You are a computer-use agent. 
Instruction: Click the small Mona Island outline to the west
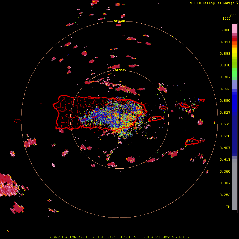click(x=17, y=121)
